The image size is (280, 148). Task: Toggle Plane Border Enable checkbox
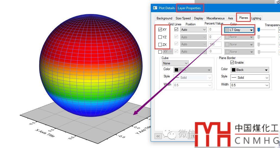232,62
